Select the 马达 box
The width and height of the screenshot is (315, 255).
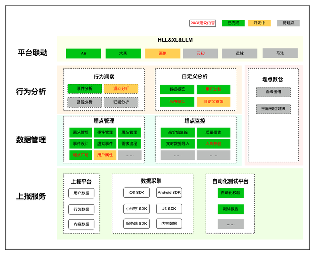click(280, 53)
